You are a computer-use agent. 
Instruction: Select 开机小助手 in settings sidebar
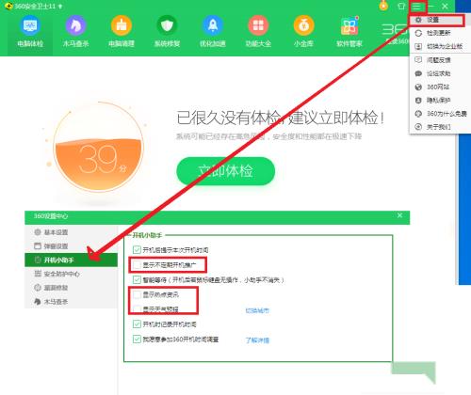tap(72, 260)
